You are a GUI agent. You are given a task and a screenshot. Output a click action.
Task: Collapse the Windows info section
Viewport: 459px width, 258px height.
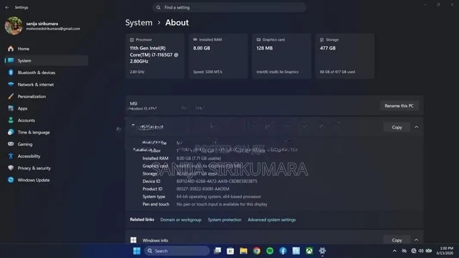coord(416,240)
